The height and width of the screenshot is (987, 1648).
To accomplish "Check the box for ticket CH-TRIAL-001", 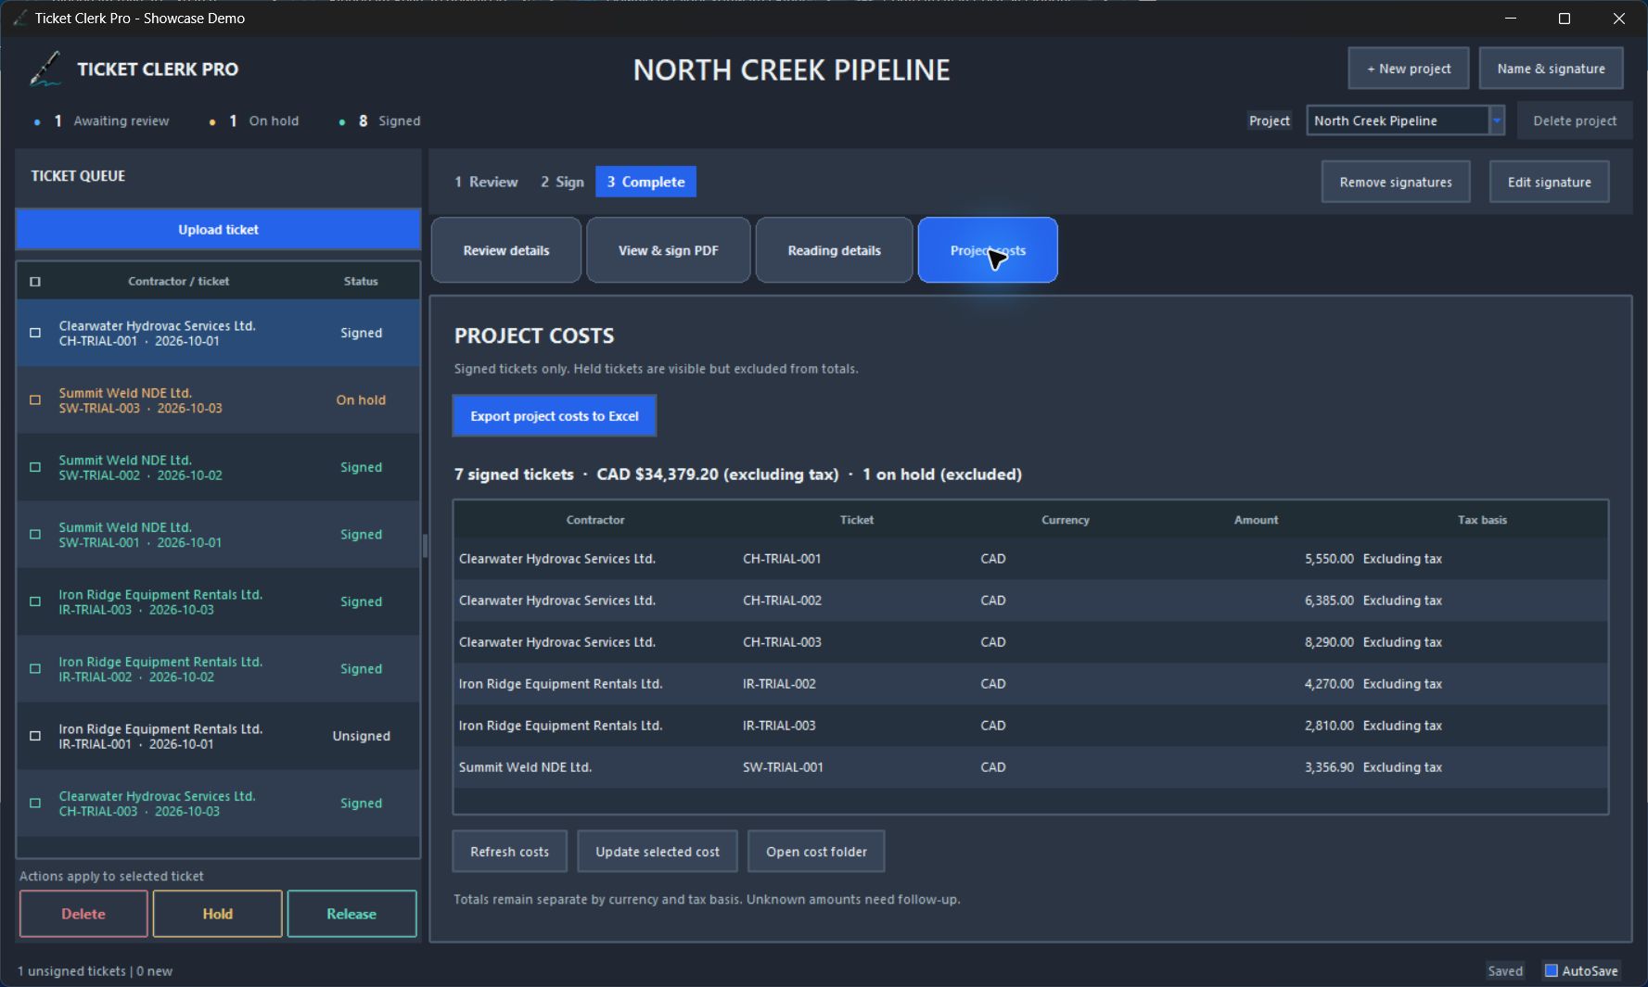I will click(35, 333).
